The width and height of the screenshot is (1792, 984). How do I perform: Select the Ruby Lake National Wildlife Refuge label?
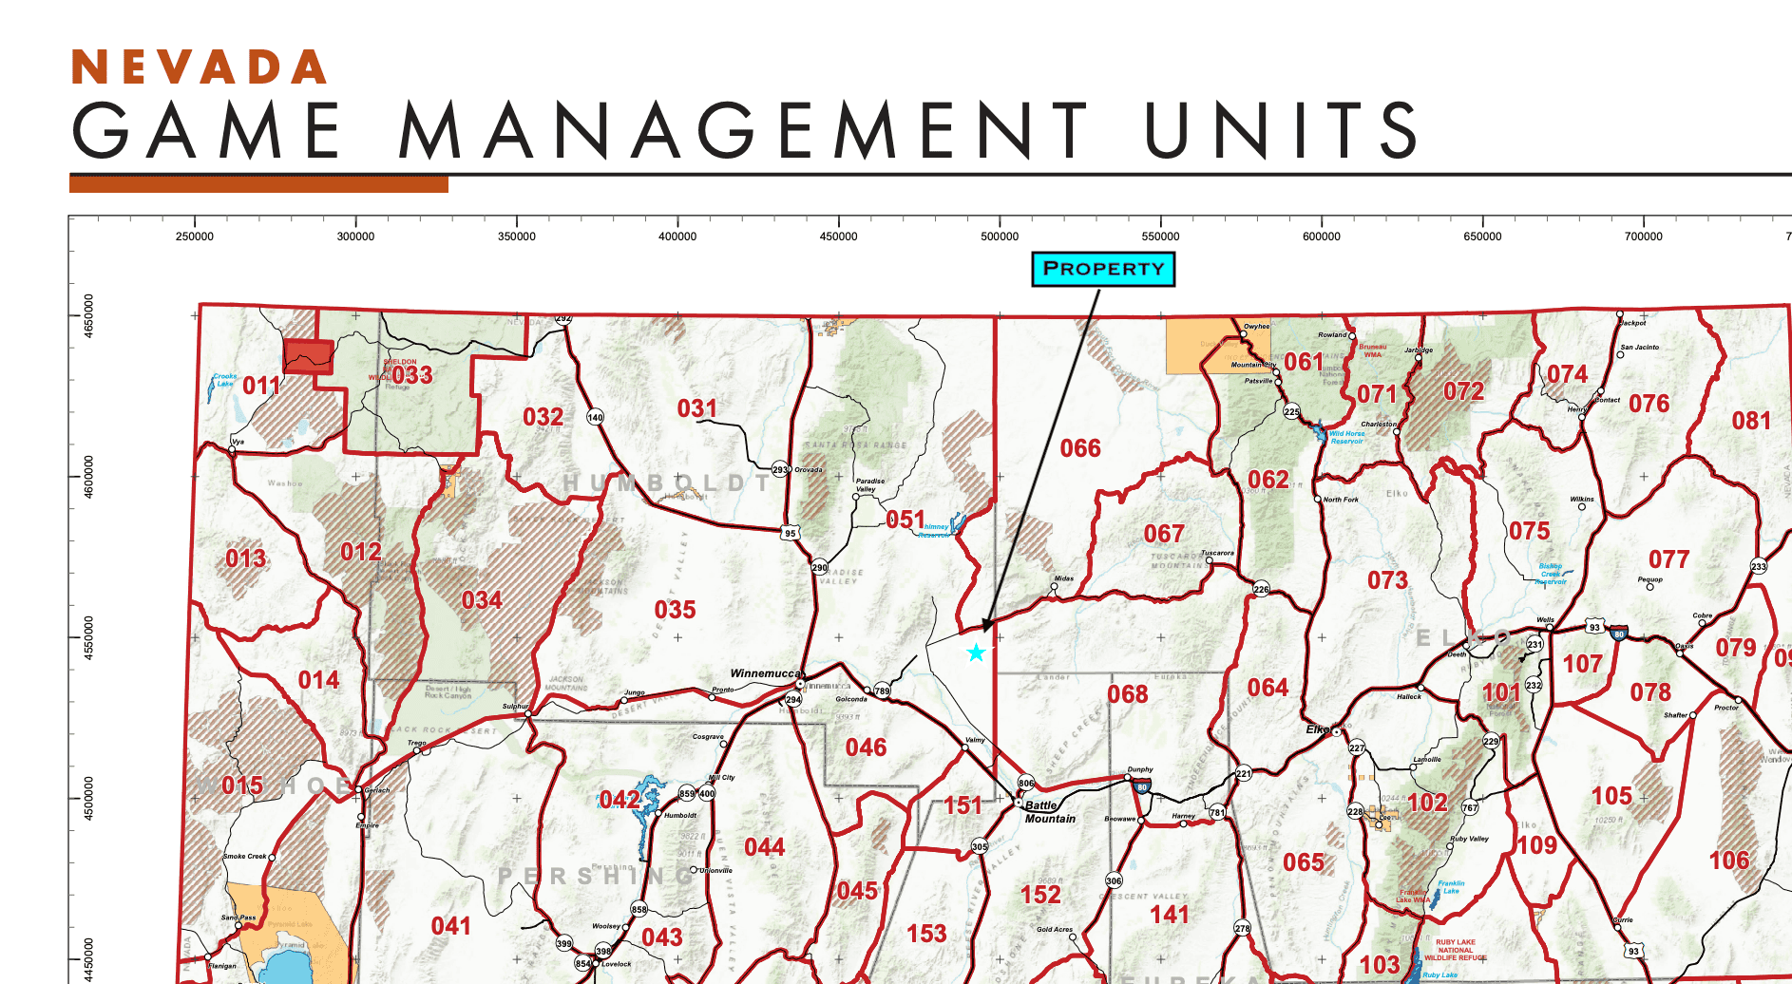[1455, 950]
